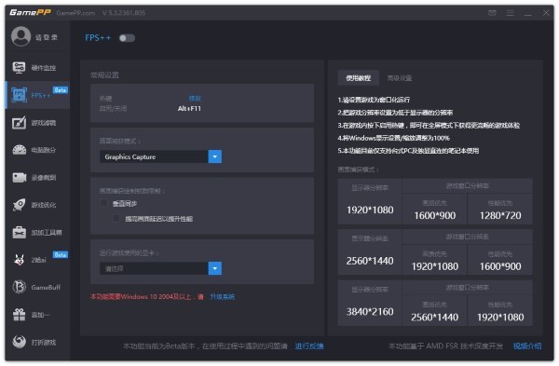Open the 视频介绍 video introduction link
The width and height of the screenshot is (559, 366).
pos(527,346)
